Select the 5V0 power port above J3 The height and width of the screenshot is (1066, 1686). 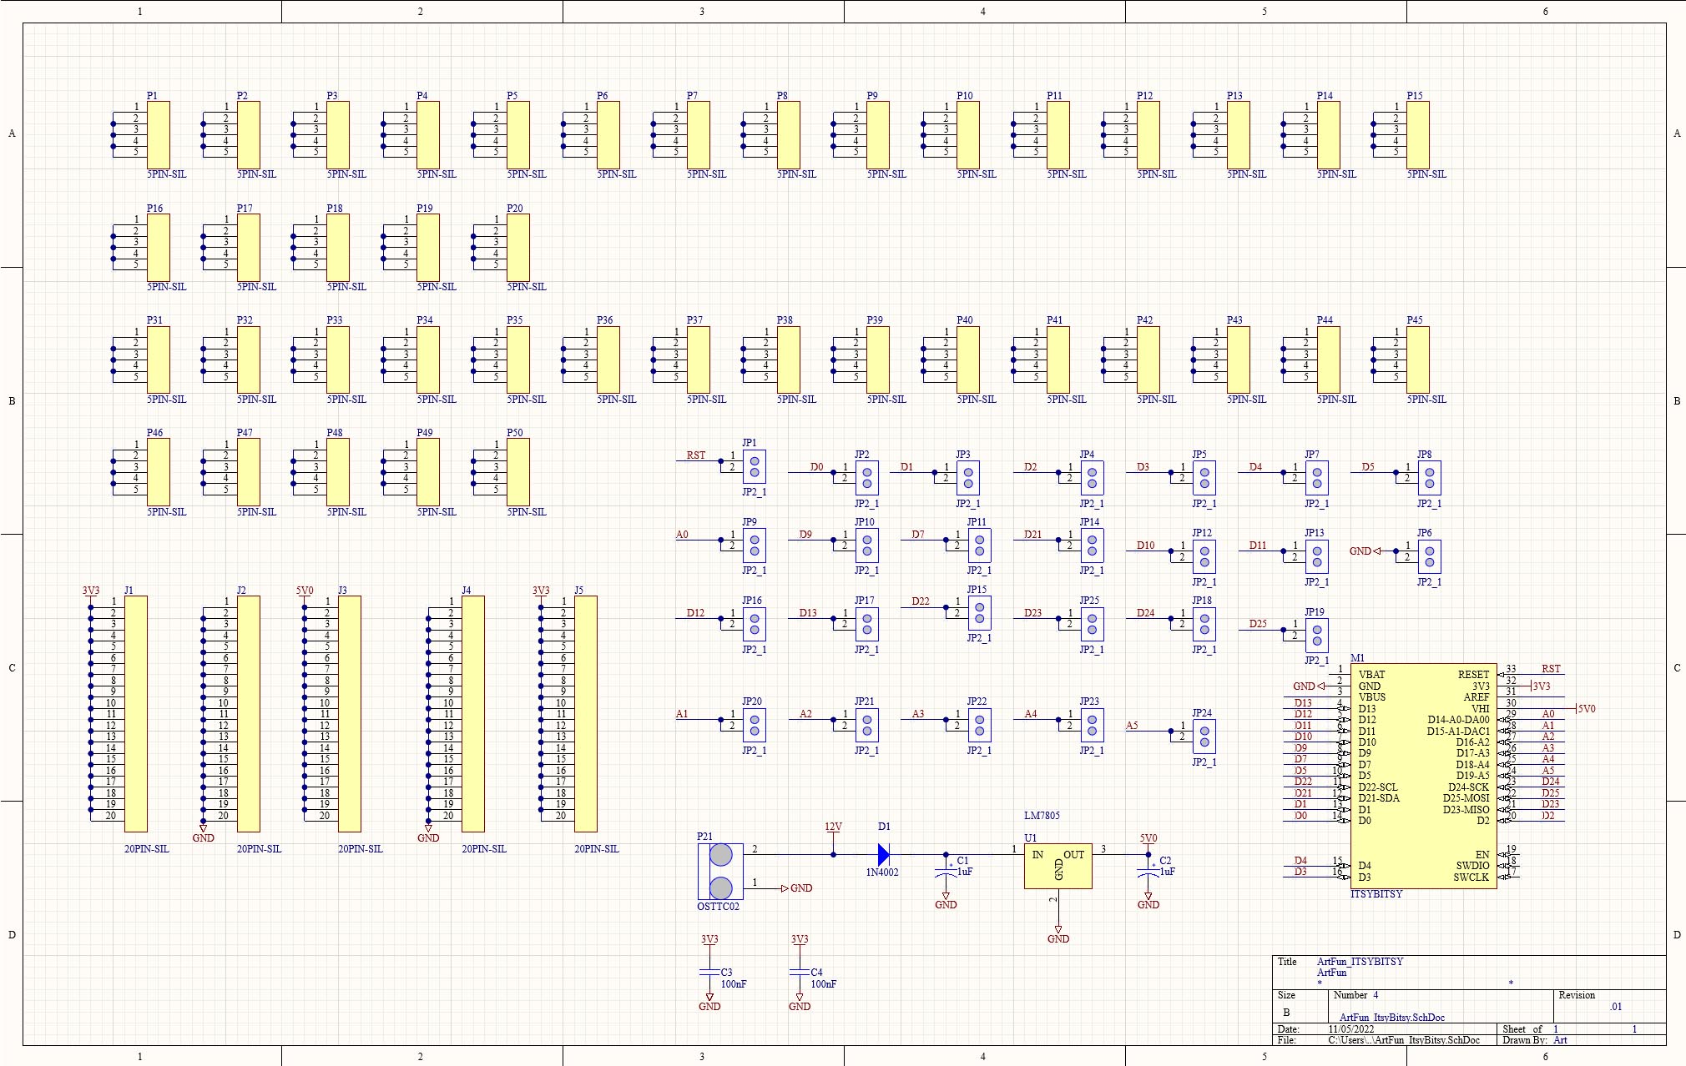(x=305, y=591)
